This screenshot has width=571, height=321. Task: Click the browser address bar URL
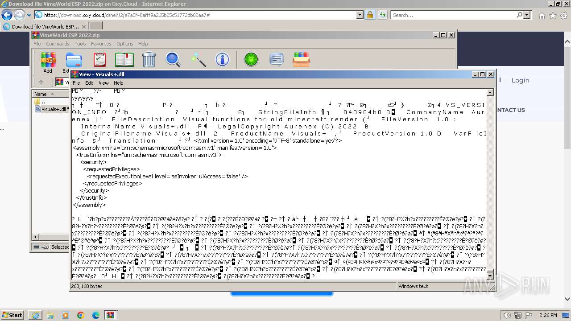pos(127,15)
